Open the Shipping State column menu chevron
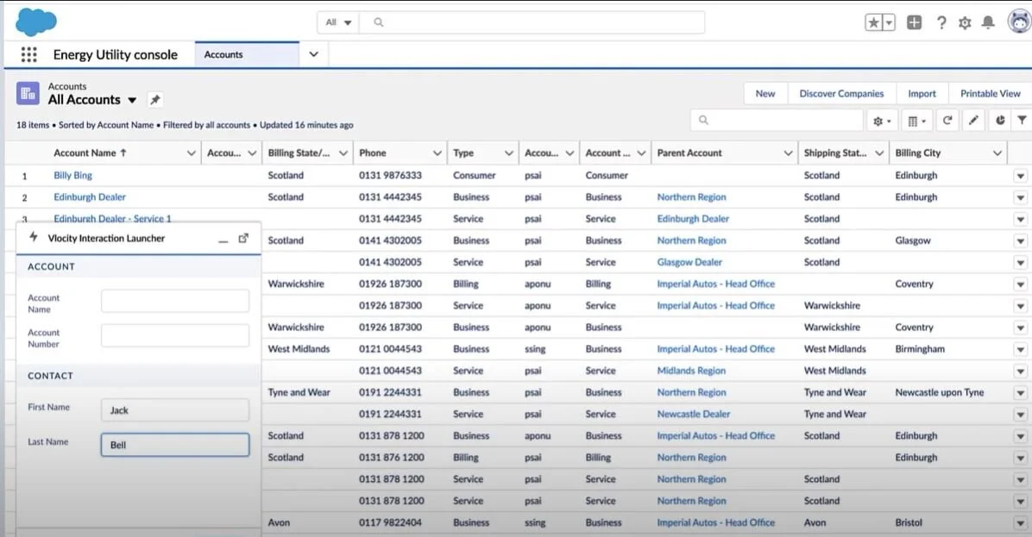The width and height of the screenshot is (1032, 537). point(879,153)
